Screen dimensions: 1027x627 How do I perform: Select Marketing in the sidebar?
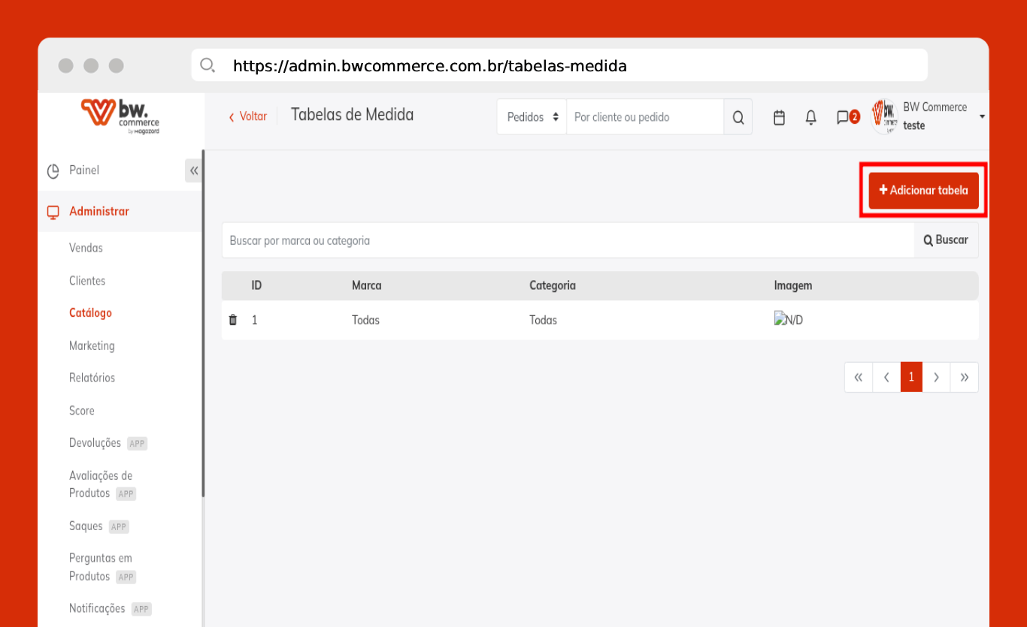click(92, 345)
